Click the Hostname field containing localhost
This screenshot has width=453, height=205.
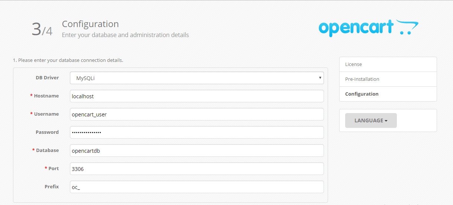(197, 96)
